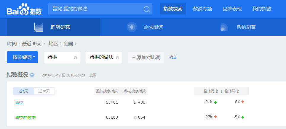This screenshot has height=129, width=286.
Task: Open the 品牌表现 menu item
Action: [x=232, y=9]
